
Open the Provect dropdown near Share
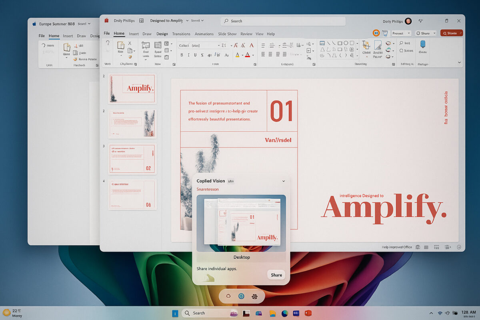click(x=401, y=33)
